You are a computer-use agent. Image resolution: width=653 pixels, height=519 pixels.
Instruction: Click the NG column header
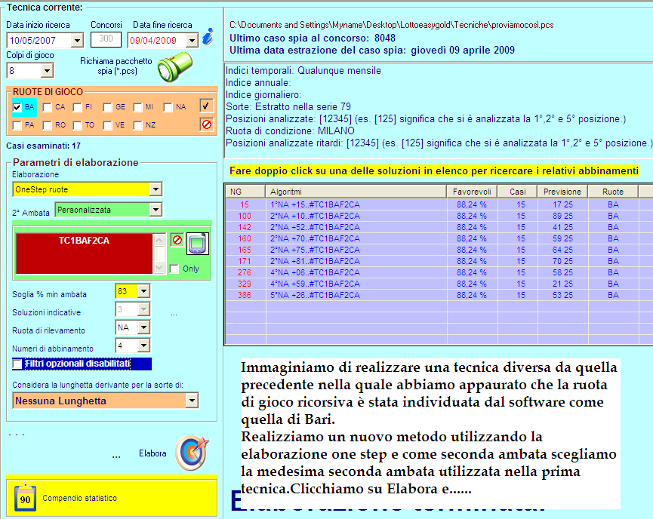(x=245, y=192)
